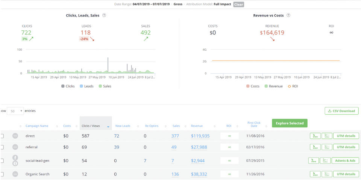The image size is (361, 180).
Task: Sort by First Click Date column
Action: pos(254,124)
